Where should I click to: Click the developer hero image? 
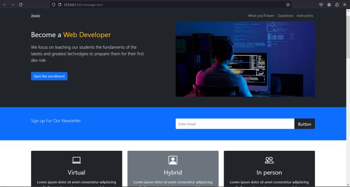click(x=245, y=59)
